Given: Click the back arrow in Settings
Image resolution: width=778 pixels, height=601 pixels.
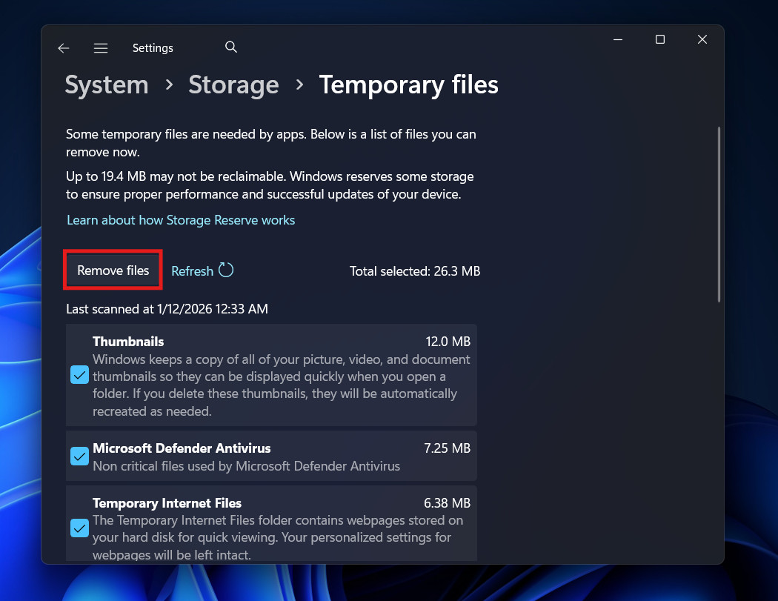Looking at the screenshot, I should [63, 47].
